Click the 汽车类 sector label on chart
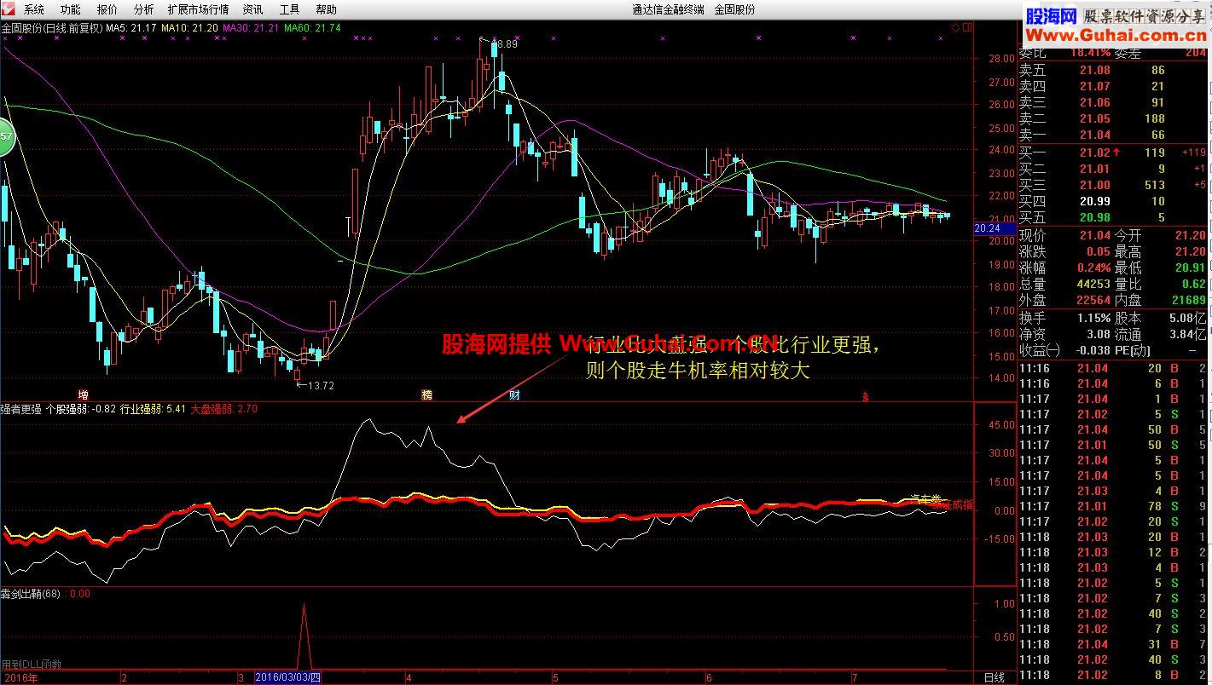 (x=925, y=498)
